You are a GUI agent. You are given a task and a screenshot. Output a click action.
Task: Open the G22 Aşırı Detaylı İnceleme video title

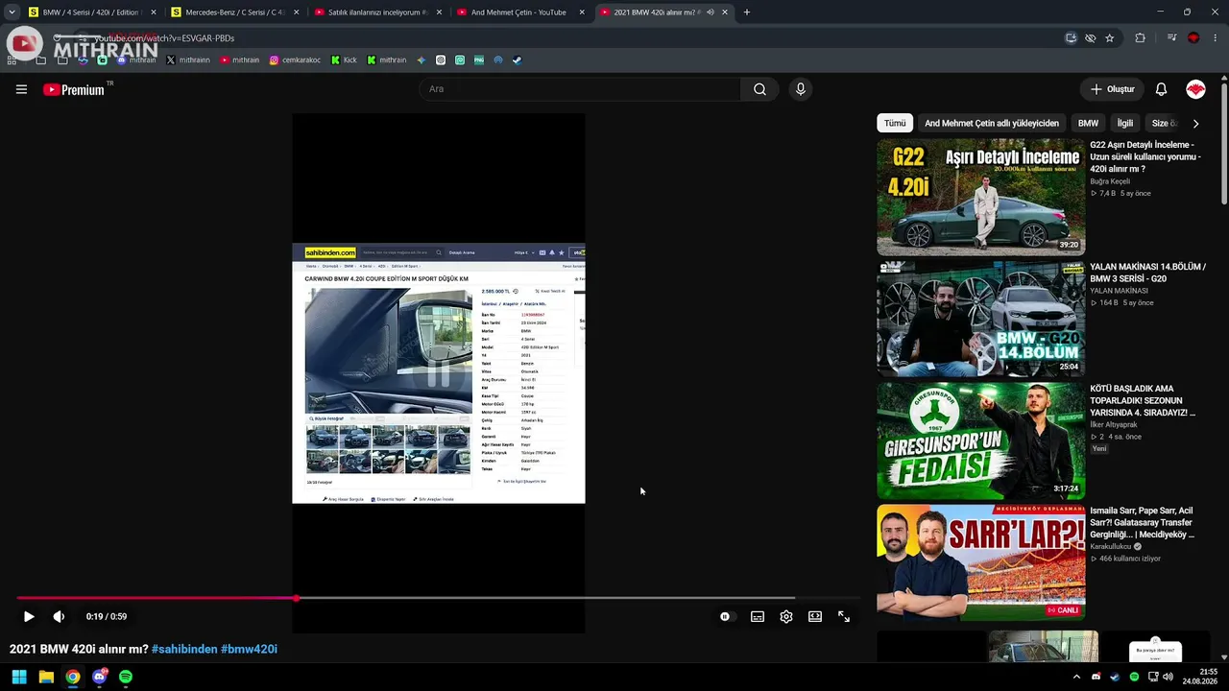1145,156
